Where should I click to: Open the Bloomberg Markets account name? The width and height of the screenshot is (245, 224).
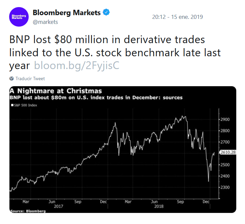pyautogui.click(x=66, y=13)
